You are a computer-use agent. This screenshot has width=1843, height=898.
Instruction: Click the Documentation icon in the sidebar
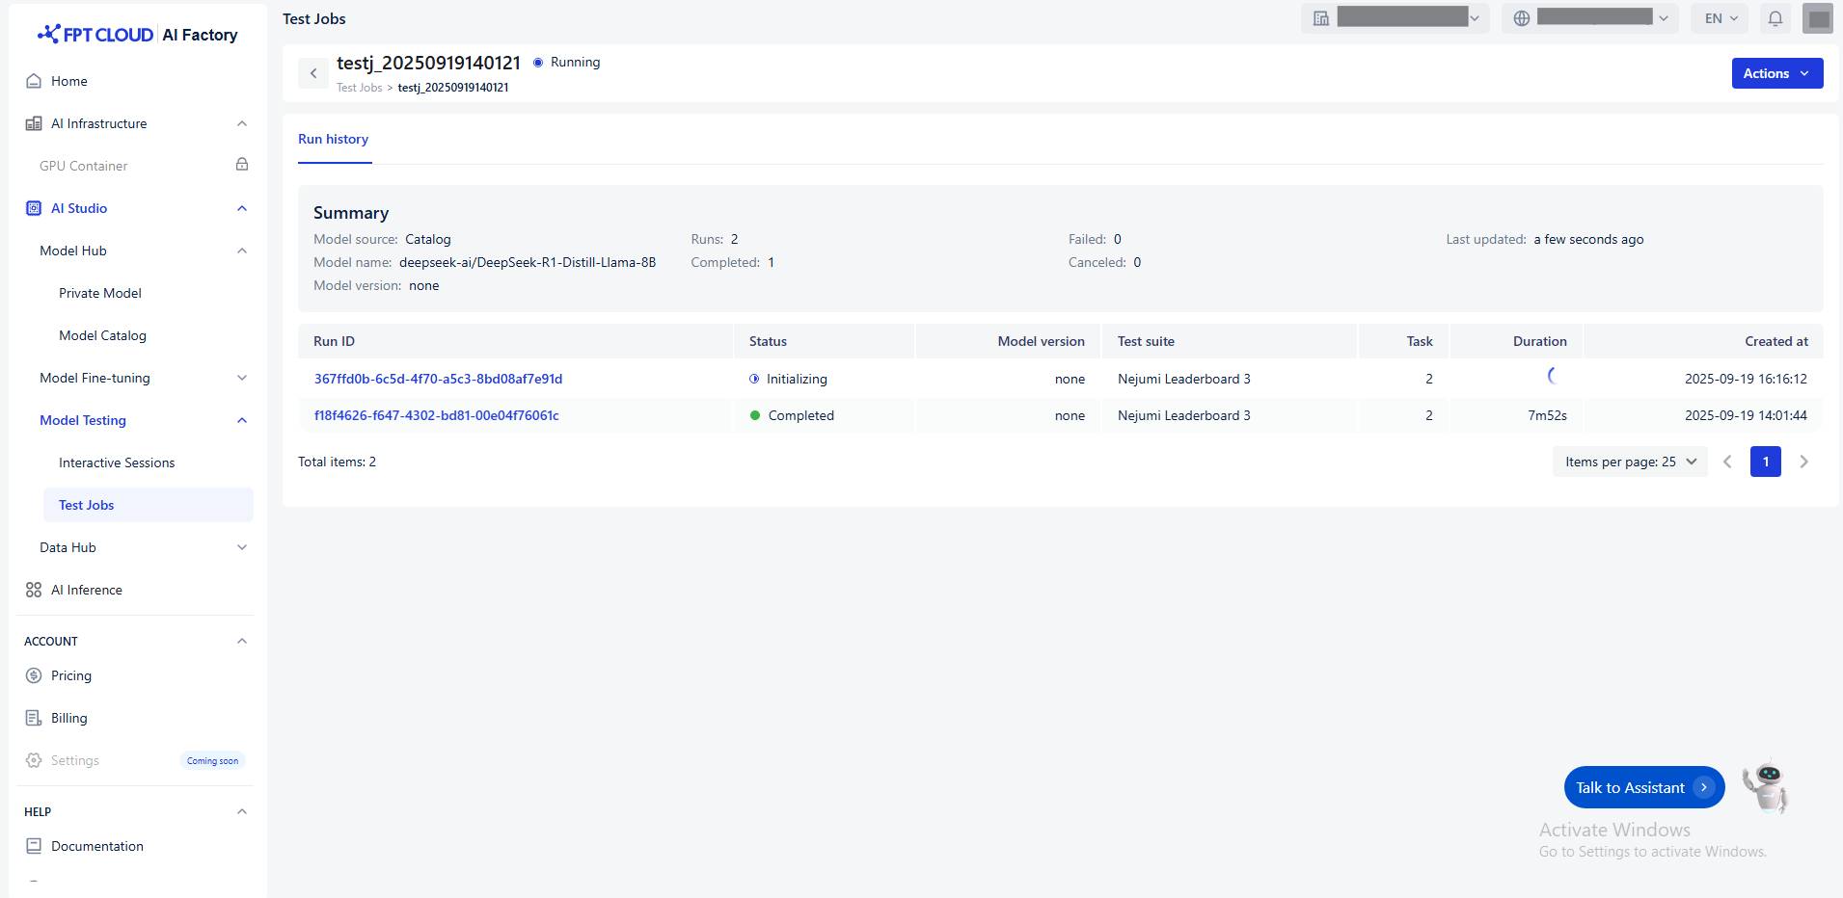[34, 846]
